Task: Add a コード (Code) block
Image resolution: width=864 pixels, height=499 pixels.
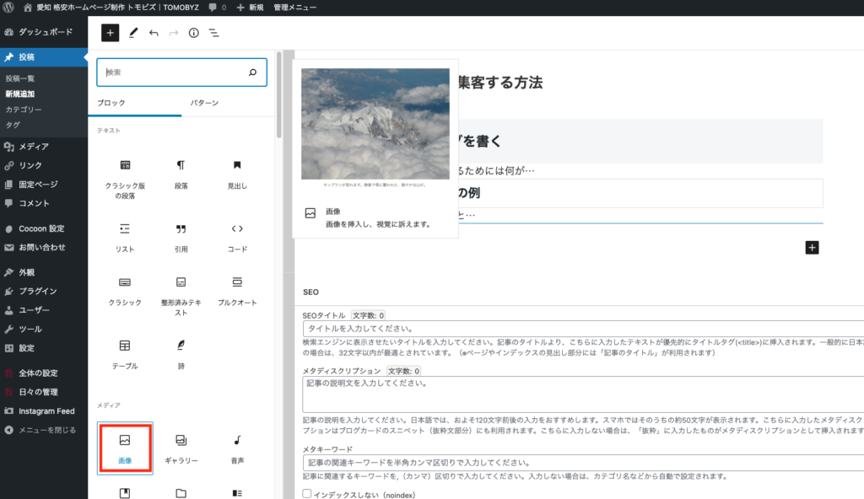Action: 237,237
